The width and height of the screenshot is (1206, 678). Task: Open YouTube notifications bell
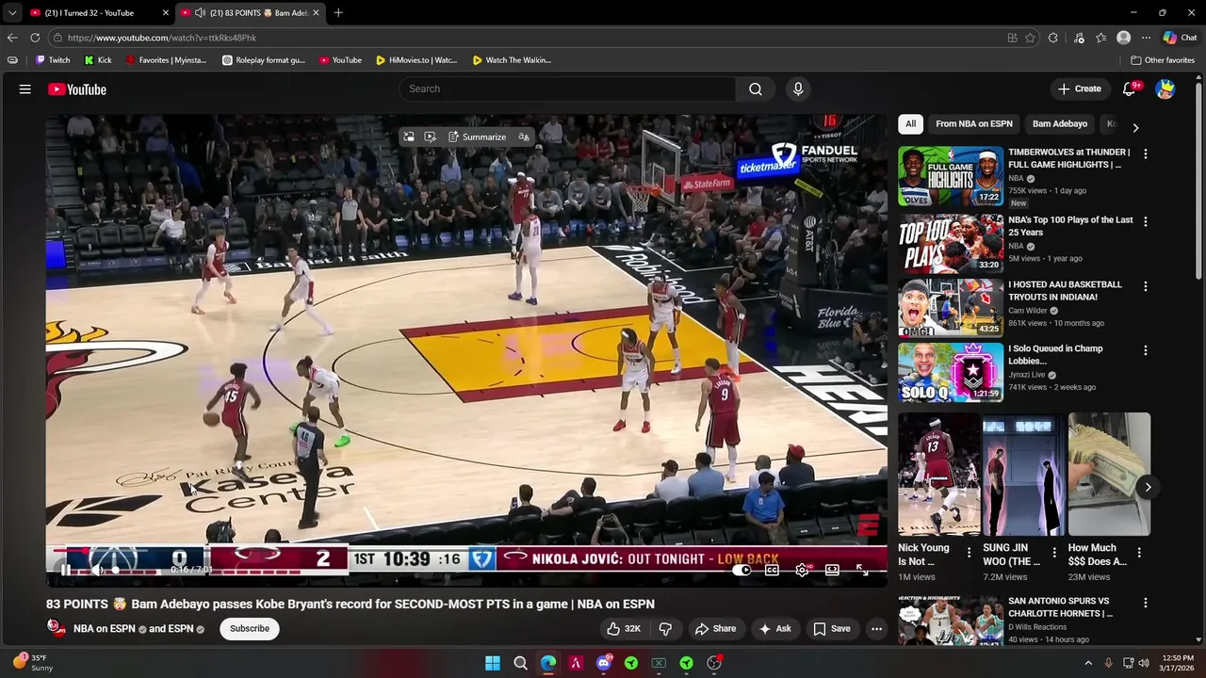click(x=1130, y=89)
